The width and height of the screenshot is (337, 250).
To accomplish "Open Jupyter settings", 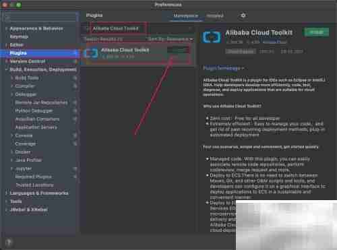I will click(24, 168).
